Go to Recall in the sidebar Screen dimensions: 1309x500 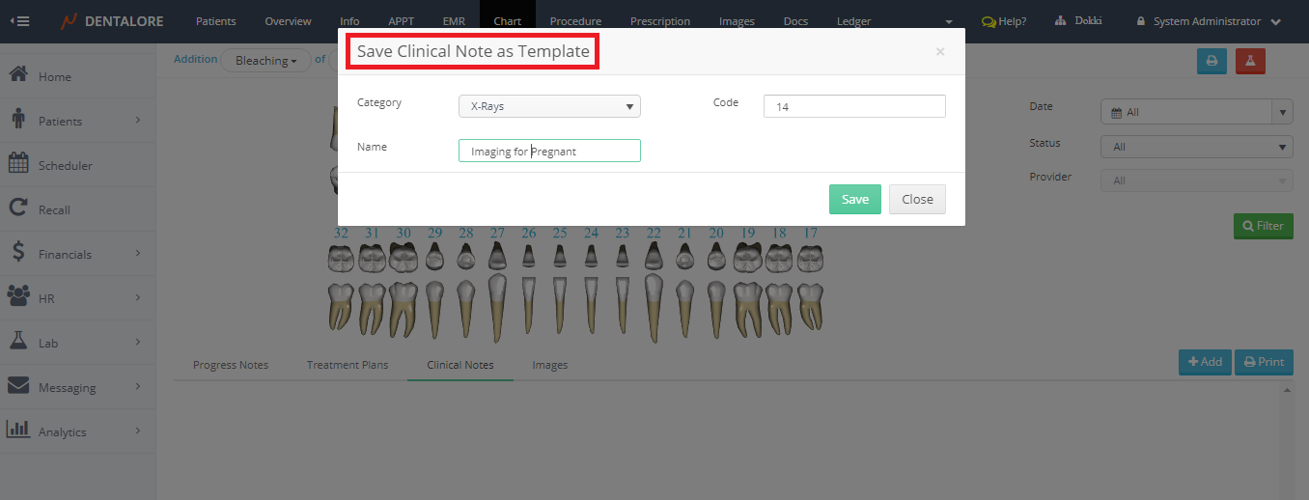tap(54, 209)
